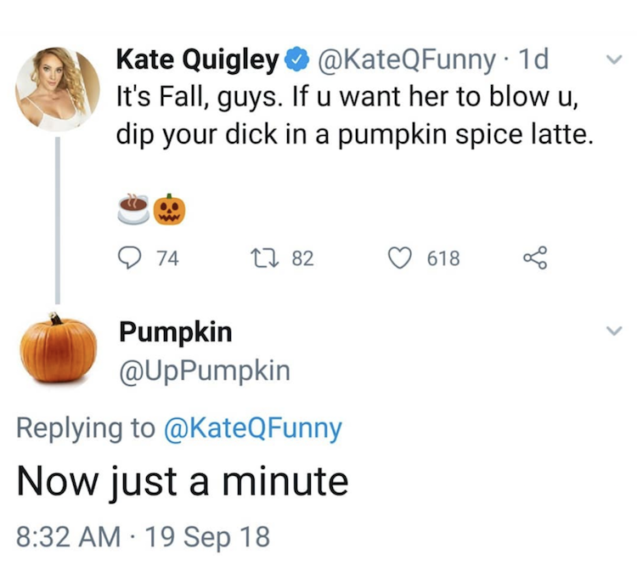Open Kate Quigley's profile picture

pos(59,88)
